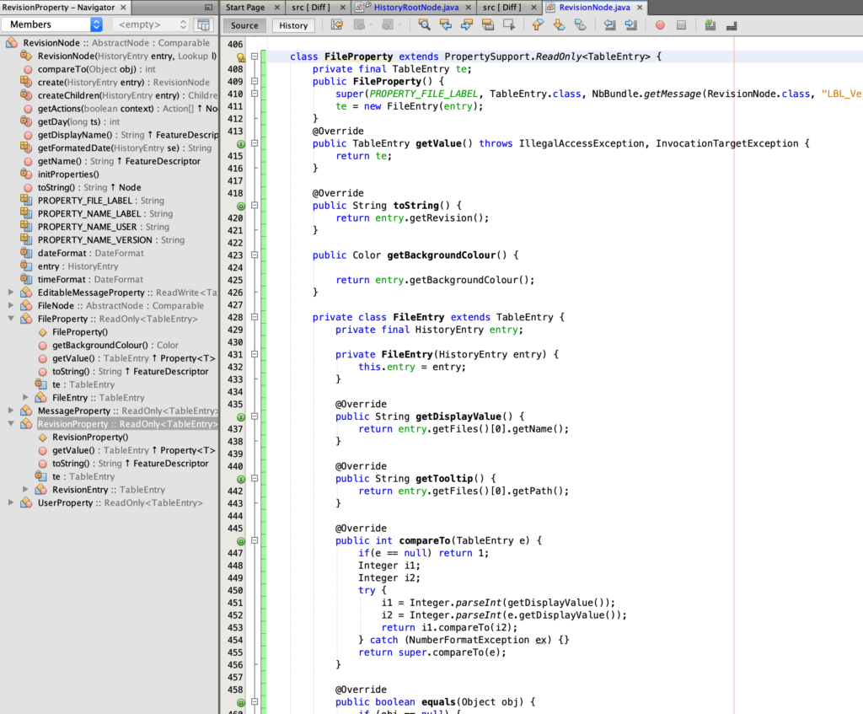The height and width of the screenshot is (714, 863).
Task: Open the Start Page tab
Action: (245, 7)
